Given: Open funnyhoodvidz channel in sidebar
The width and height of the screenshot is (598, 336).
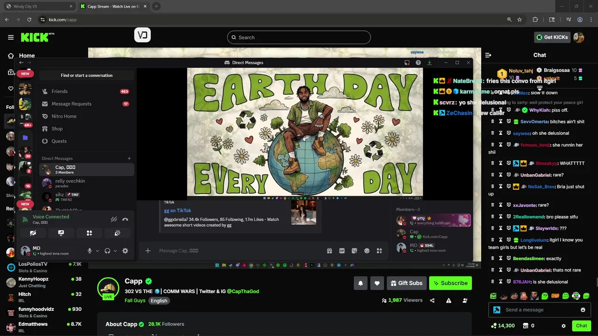Looking at the screenshot, I should click(x=43, y=312).
